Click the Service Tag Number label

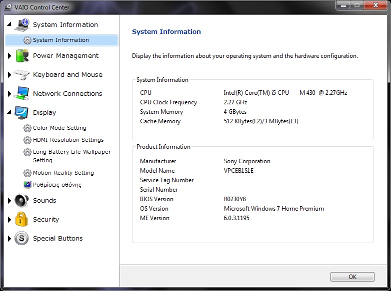click(167, 180)
